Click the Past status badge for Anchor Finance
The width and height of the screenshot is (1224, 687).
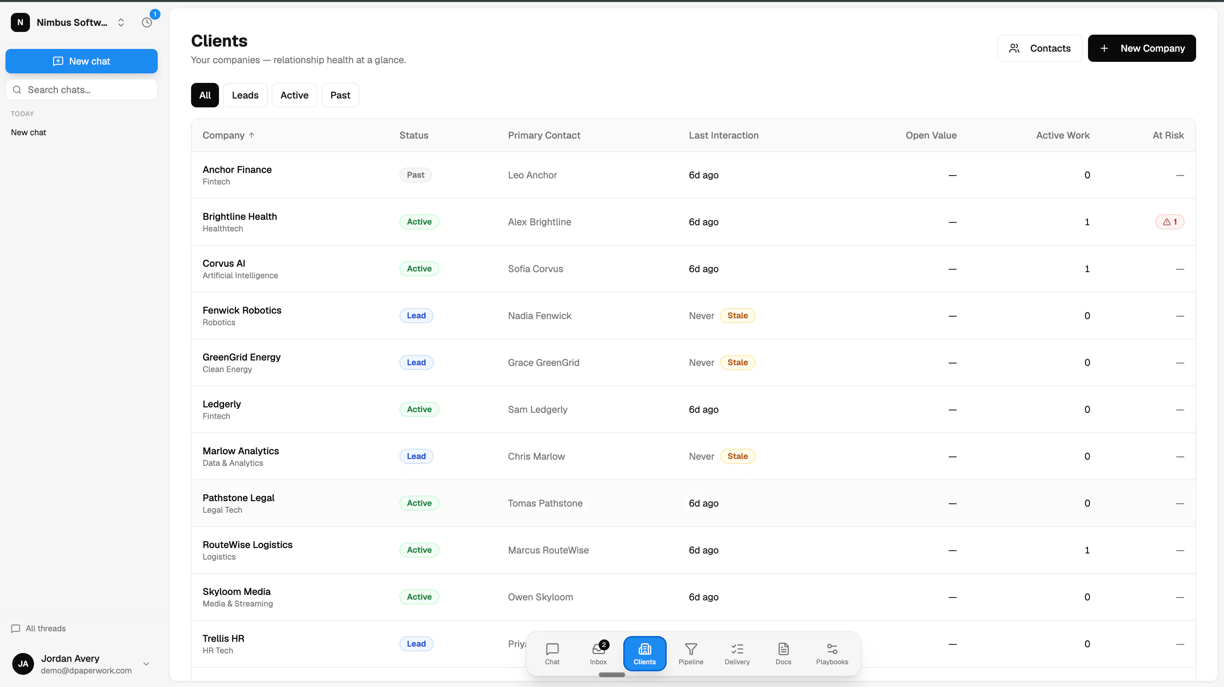pos(415,175)
